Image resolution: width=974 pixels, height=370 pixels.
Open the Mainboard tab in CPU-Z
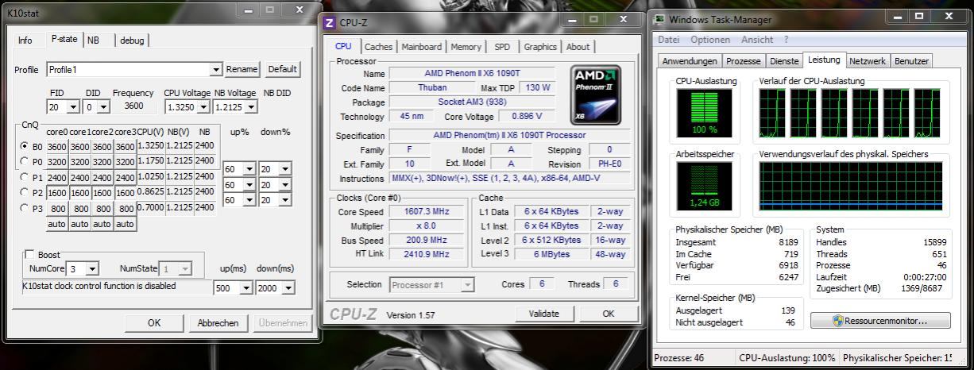coord(421,47)
